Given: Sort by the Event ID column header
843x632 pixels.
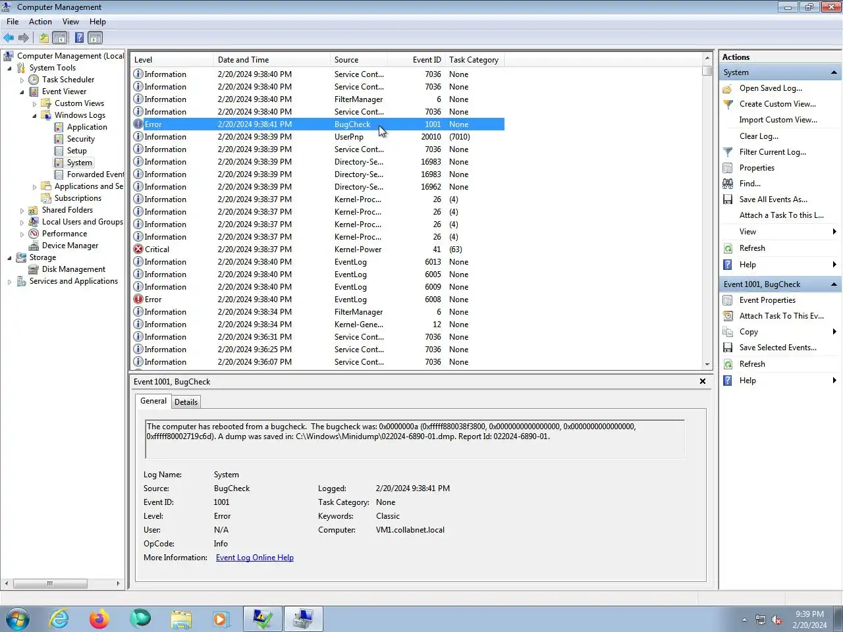Looking at the screenshot, I should 416,60.
